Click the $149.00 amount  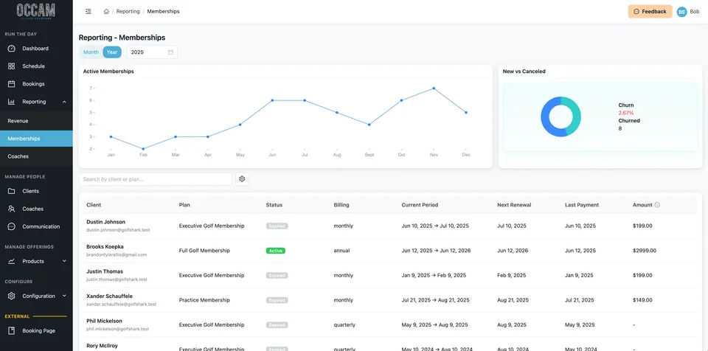642,300
